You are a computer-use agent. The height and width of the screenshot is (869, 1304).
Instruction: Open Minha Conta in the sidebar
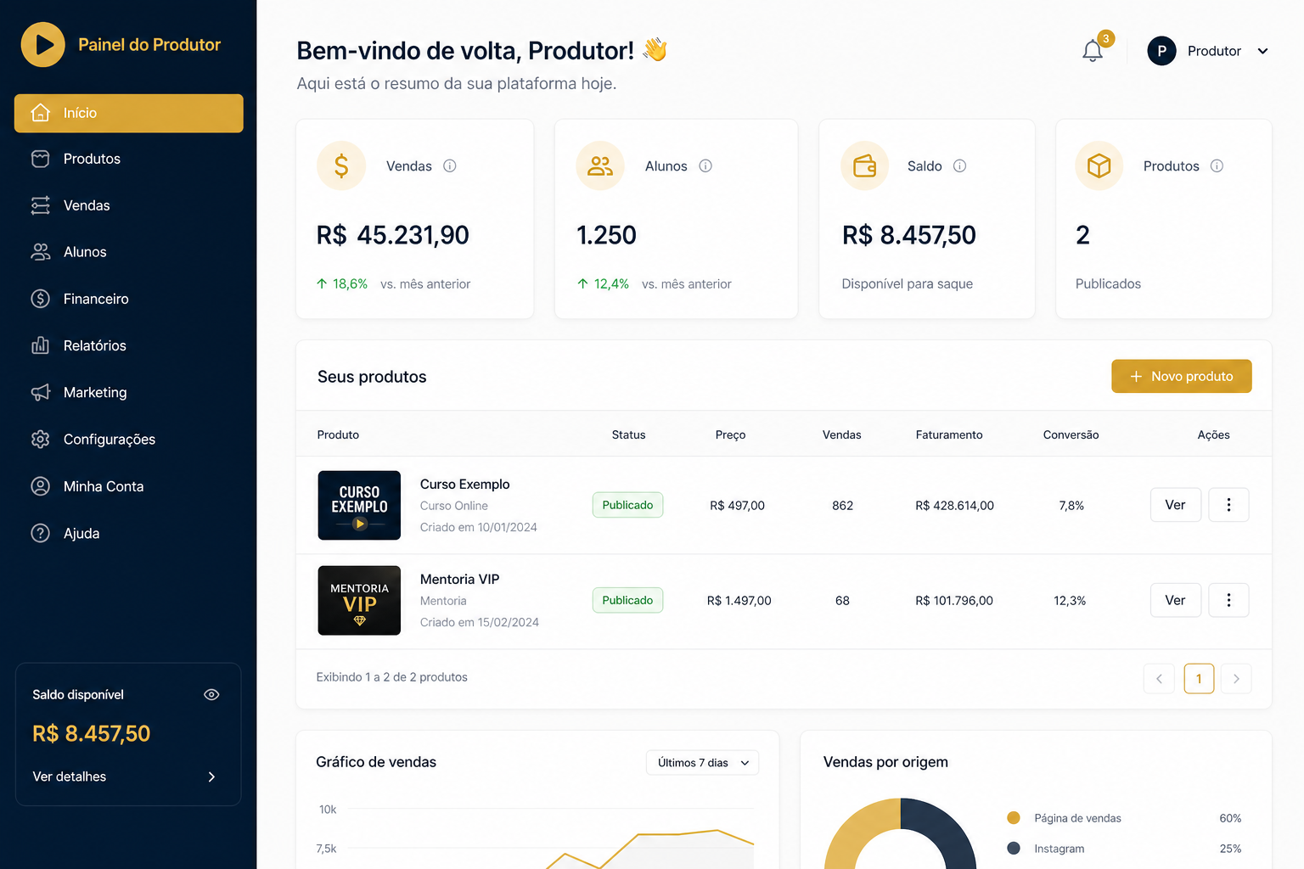[129, 486]
